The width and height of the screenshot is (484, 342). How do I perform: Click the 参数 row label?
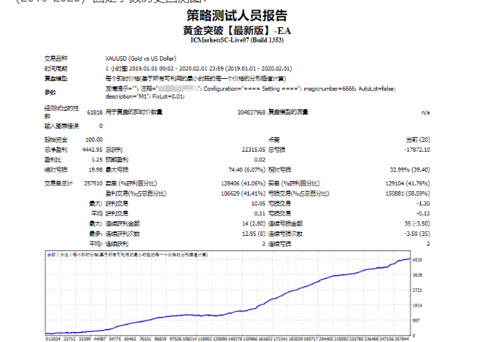[x=50, y=93]
